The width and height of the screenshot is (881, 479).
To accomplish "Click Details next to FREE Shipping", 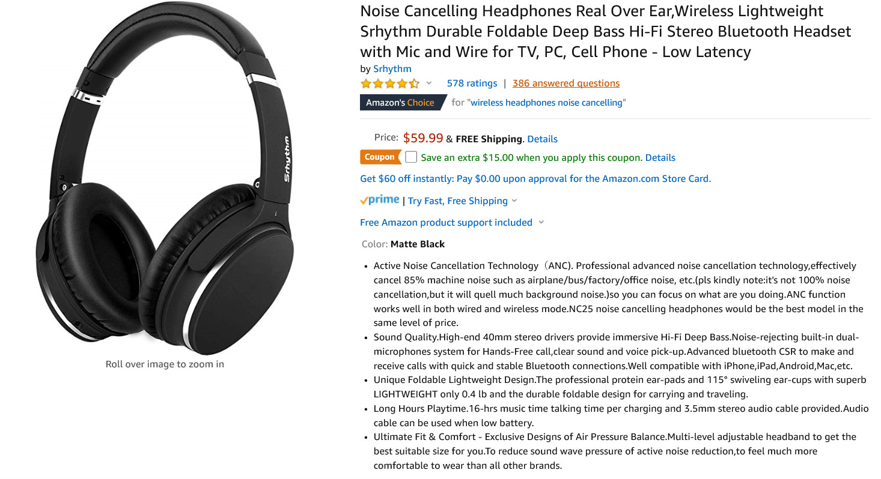I will coord(542,139).
